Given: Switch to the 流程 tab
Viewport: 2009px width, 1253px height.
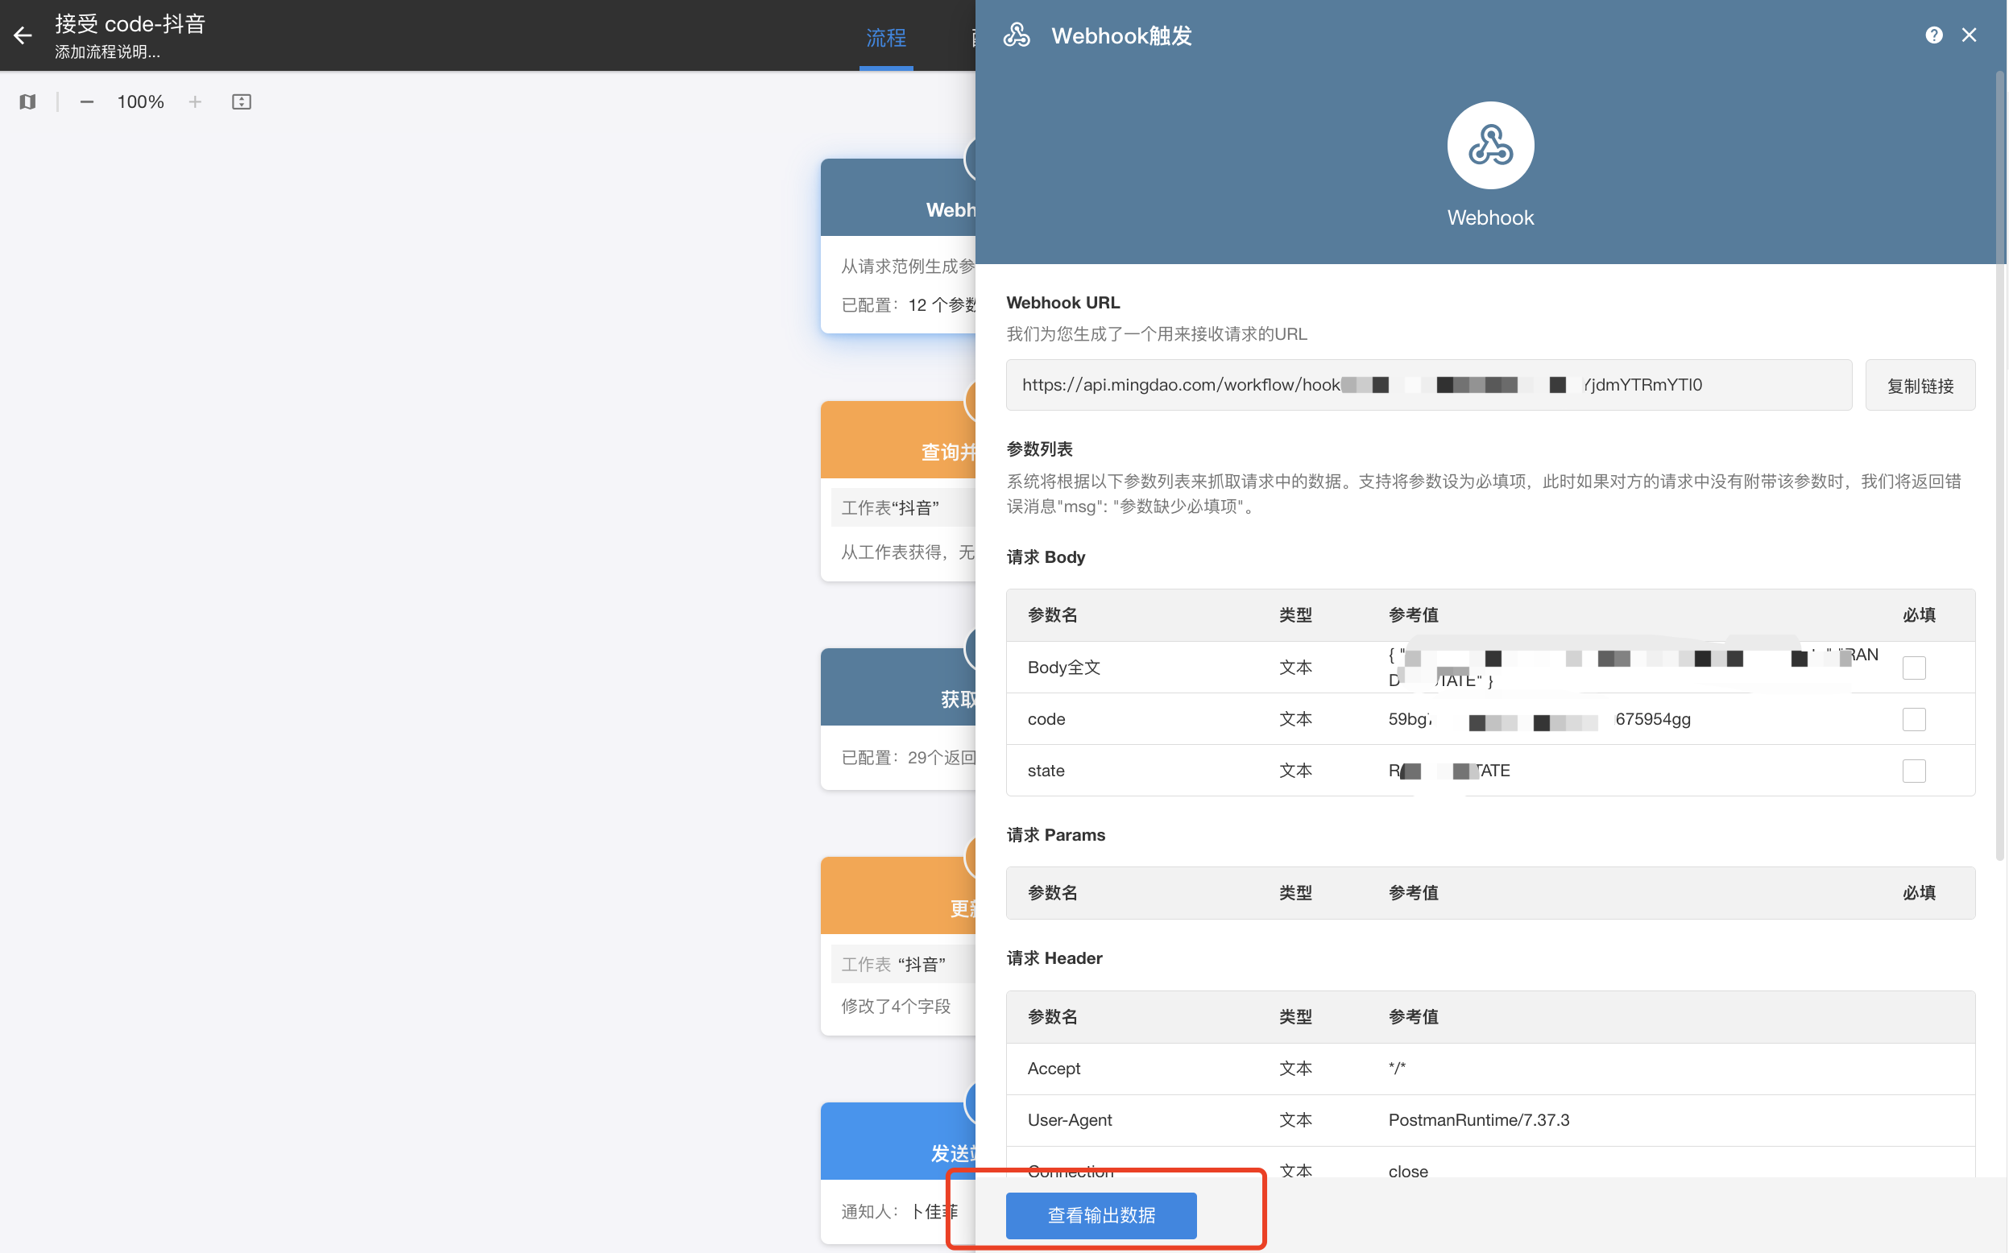Looking at the screenshot, I should click(885, 38).
